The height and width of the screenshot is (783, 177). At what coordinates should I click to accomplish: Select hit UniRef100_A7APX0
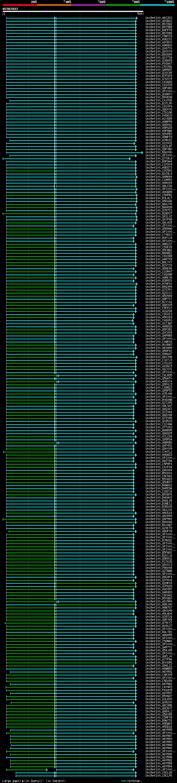pyautogui.click(x=158, y=284)
